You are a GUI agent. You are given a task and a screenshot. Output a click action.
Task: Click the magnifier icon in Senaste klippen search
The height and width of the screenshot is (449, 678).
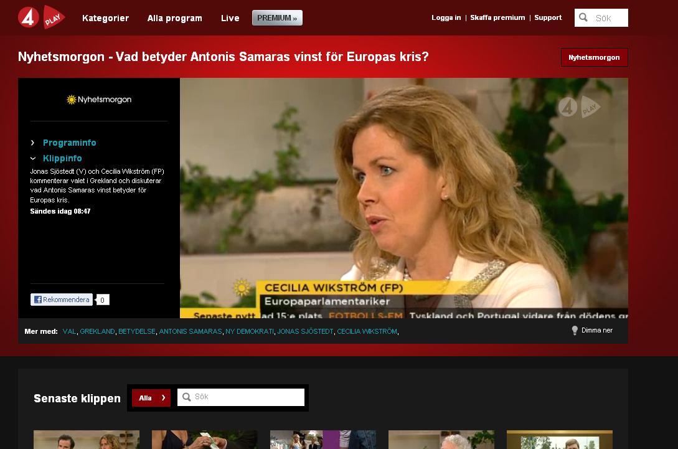click(188, 397)
